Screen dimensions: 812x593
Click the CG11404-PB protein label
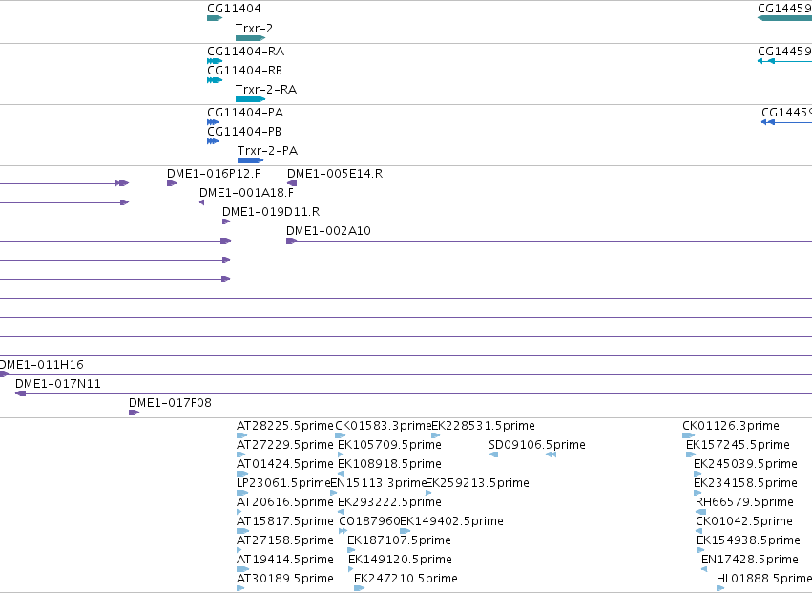coord(244,132)
